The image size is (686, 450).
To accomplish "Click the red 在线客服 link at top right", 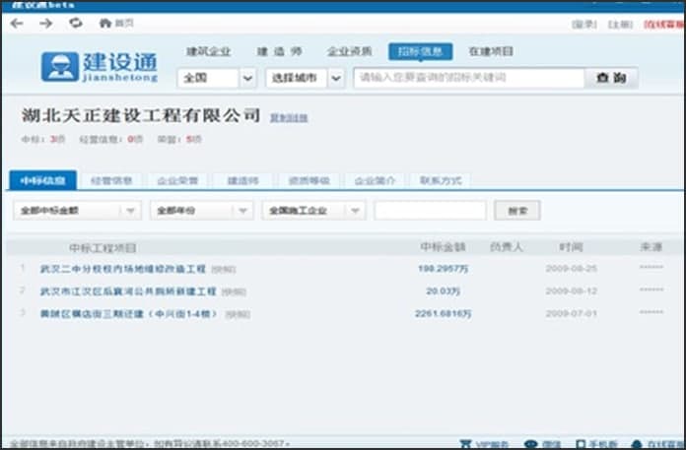I will pos(664,24).
